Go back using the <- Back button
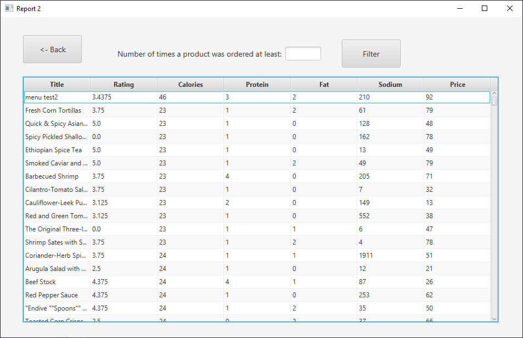Screen dimensions: 523x338 tap(52, 49)
